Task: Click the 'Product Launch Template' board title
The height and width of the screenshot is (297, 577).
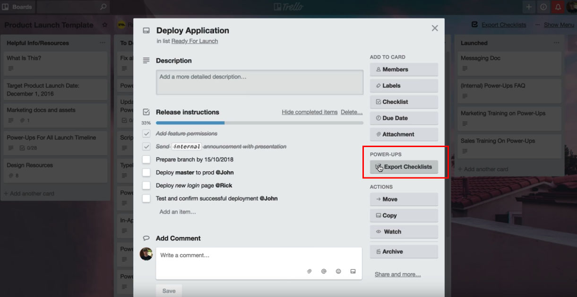Action: [49, 25]
